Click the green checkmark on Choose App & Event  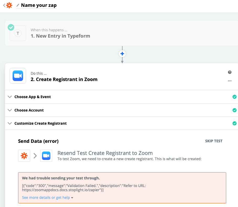235,97
